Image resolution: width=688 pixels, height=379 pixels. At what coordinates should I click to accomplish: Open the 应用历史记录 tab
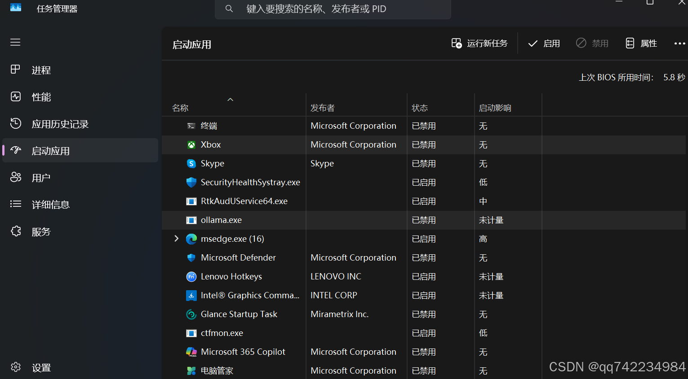coord(80,124)
